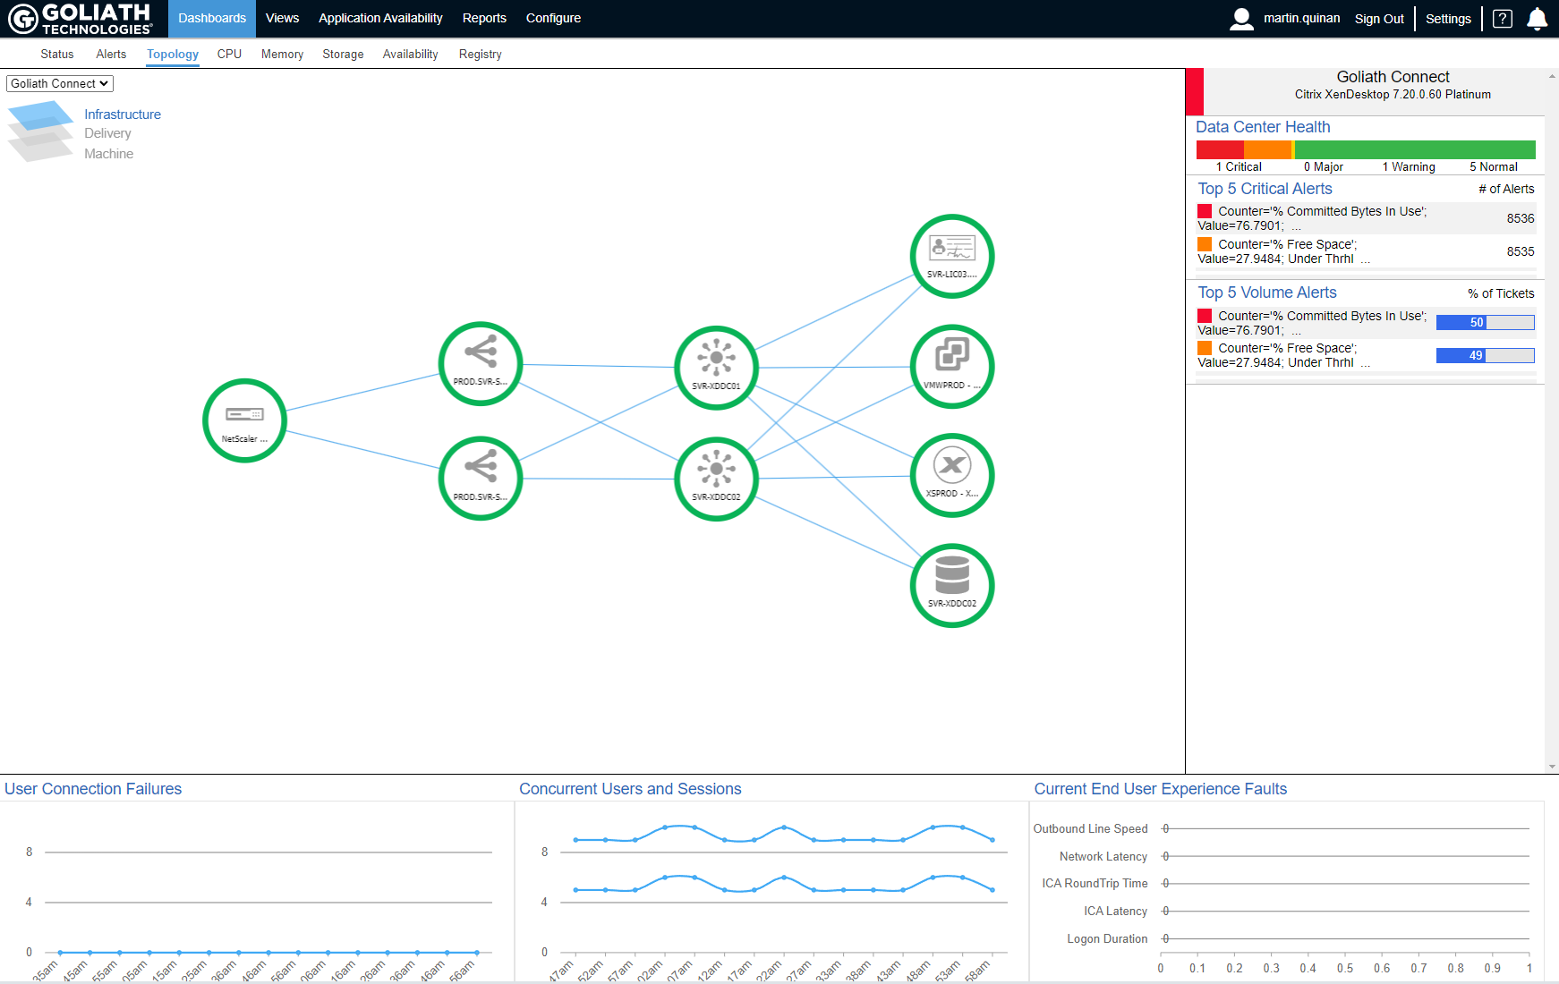Select the Infrastructure layer
The image size is (1559, 984).
pyautogui.click(x=122, y=114)
